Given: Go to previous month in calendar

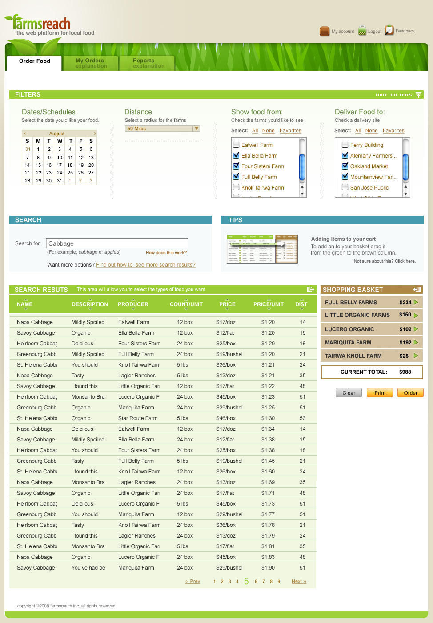Looking at the screenshot, I should point(25,133).
